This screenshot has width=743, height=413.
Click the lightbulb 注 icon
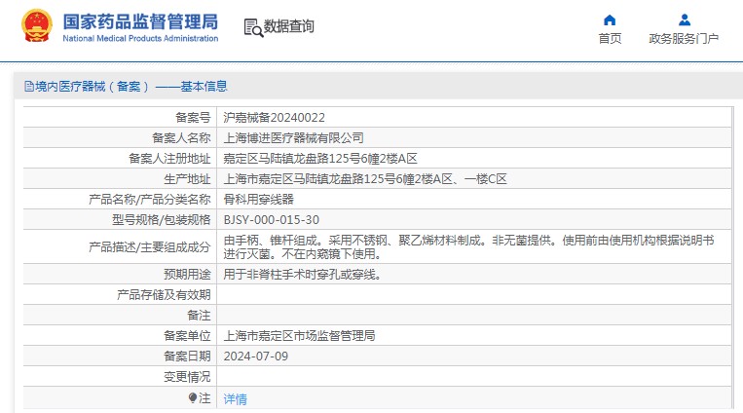coord(193,397)
